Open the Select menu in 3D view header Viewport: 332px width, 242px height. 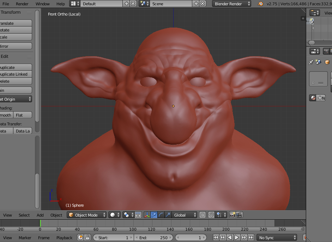(24, 215)
